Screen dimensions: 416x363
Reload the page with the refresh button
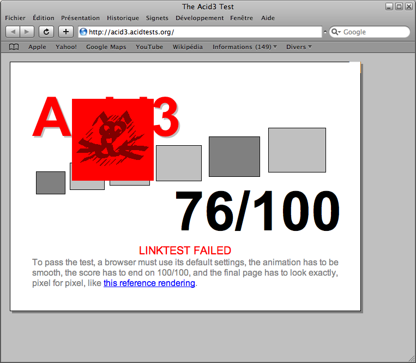pyautogui.click(x=46, y=32)
